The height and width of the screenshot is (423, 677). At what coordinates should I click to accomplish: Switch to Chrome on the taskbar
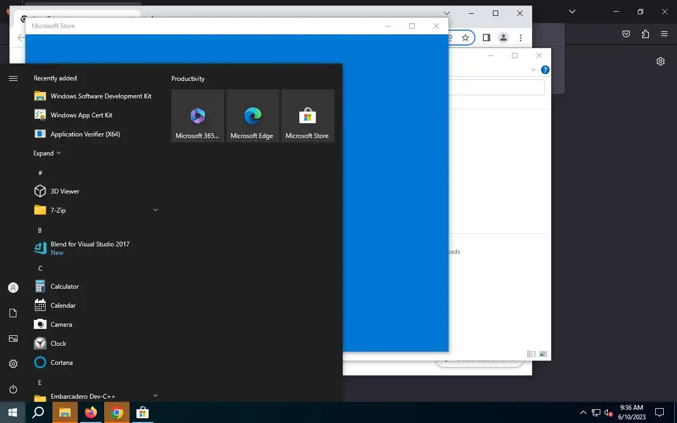click(117, 412)
